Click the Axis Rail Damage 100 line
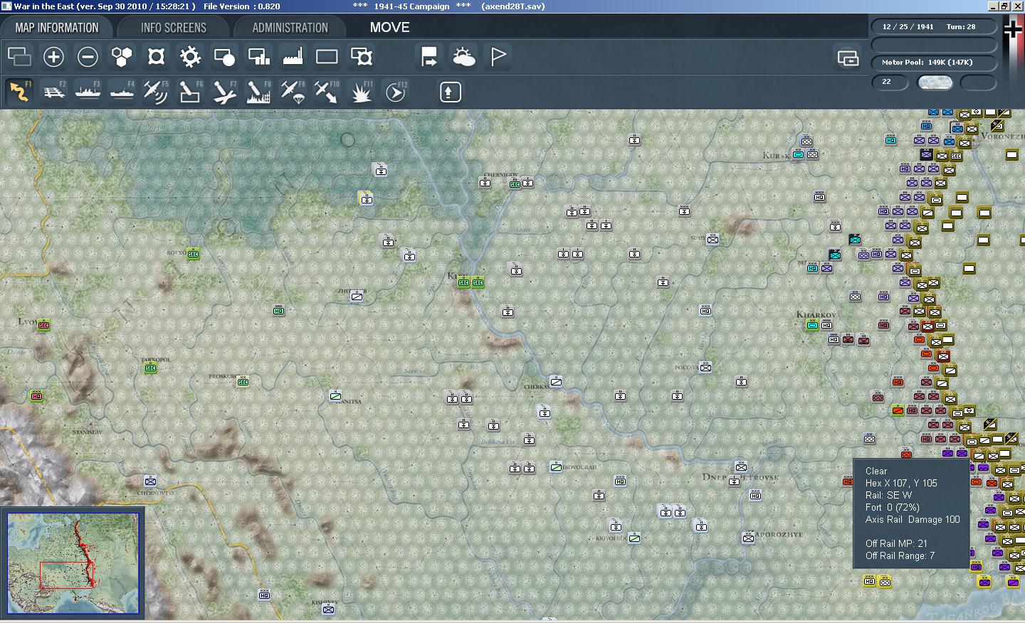Screen dimensions: 1025x623 point(913,519)
